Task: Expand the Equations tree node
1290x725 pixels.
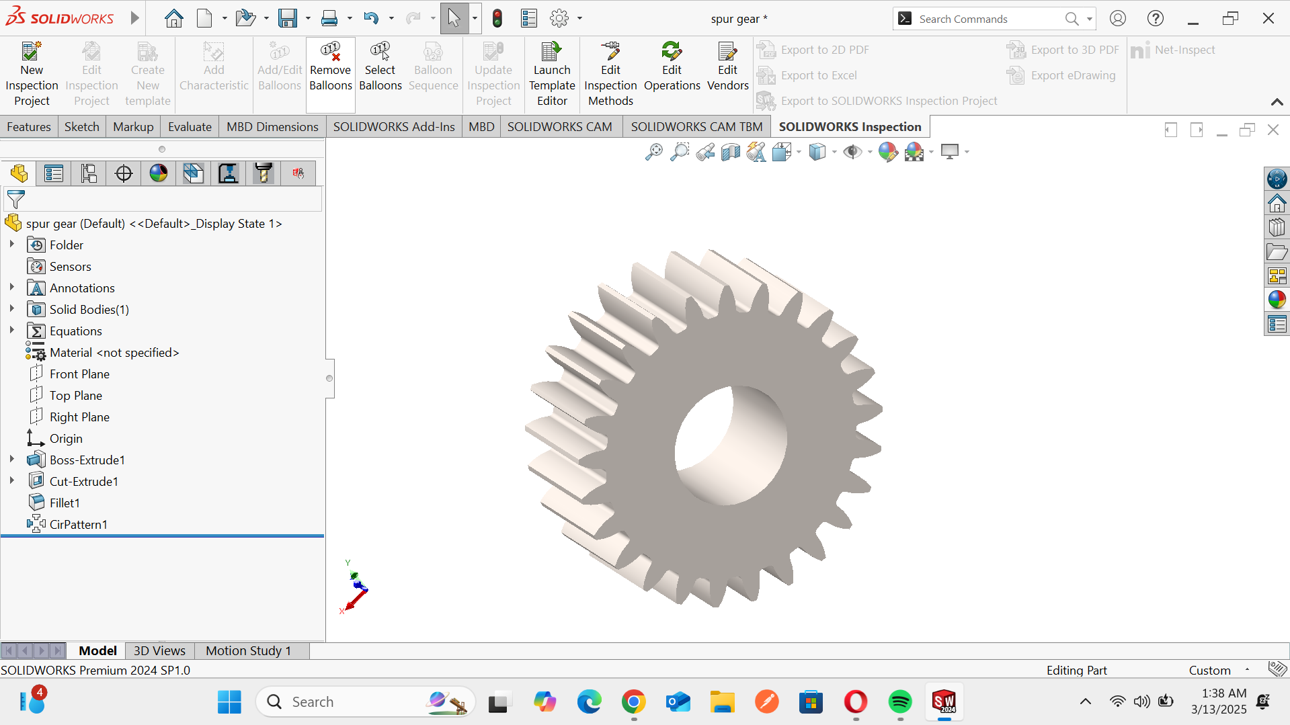Action: pos(11,331)
